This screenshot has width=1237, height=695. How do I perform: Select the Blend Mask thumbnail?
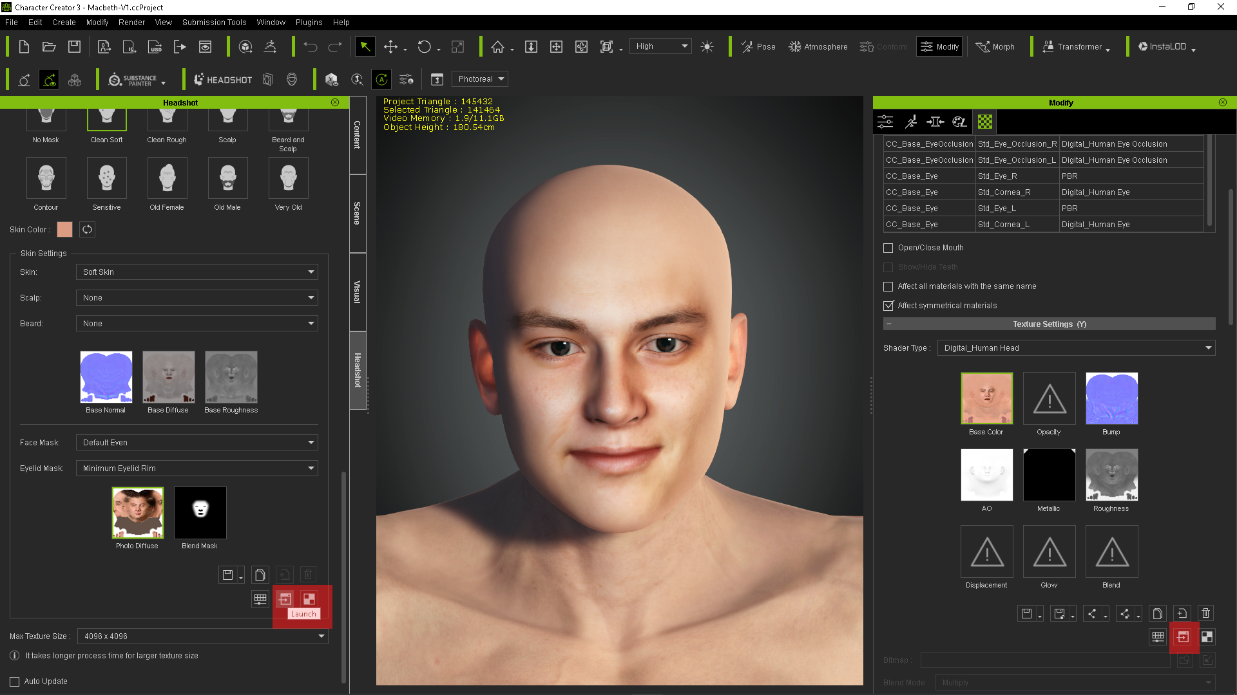point(200,513)
